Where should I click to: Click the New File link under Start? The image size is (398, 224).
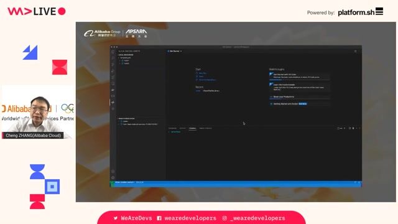pos(202,73)
